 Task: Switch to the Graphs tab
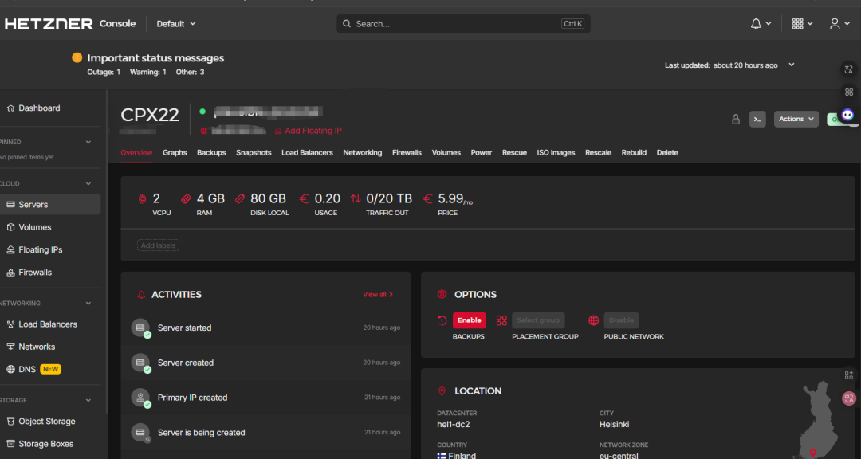tap(175, 153)
